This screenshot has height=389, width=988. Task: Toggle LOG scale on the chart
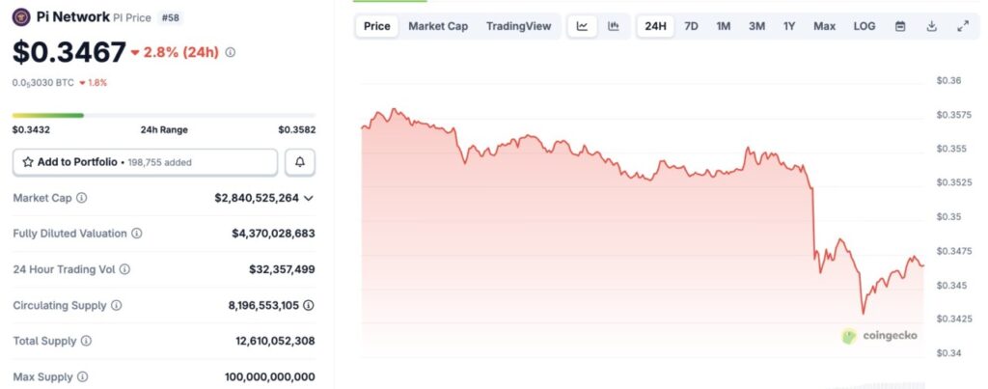[864, 26]
